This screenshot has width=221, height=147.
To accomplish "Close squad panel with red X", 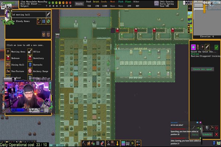I will tap(216, 135).
